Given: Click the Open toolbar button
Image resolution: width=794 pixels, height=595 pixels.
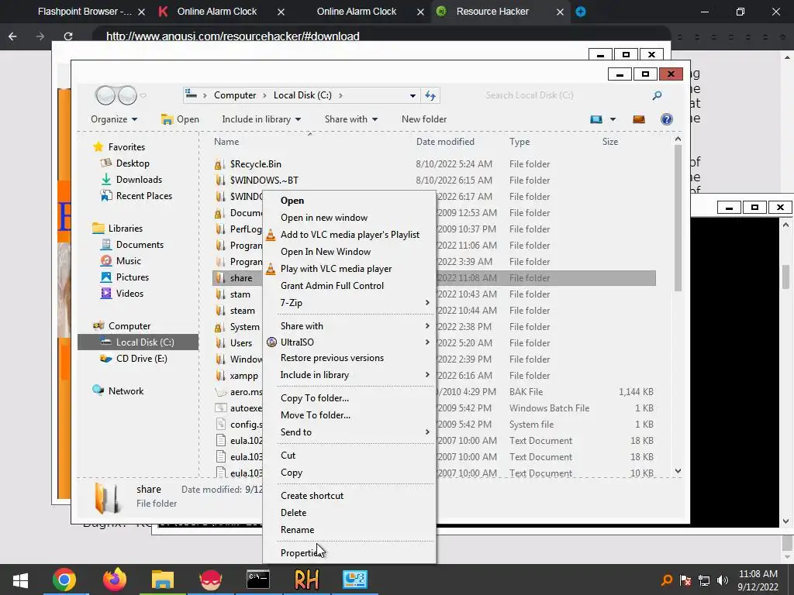Looking at the screenshot, I should [x=180, y=119].
